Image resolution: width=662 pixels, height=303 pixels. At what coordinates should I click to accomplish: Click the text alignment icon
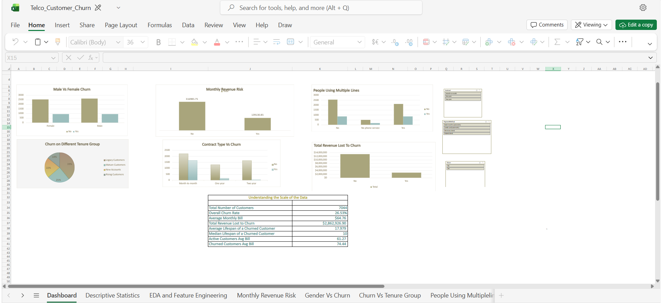pyautogui.click(x=257, y=42)
